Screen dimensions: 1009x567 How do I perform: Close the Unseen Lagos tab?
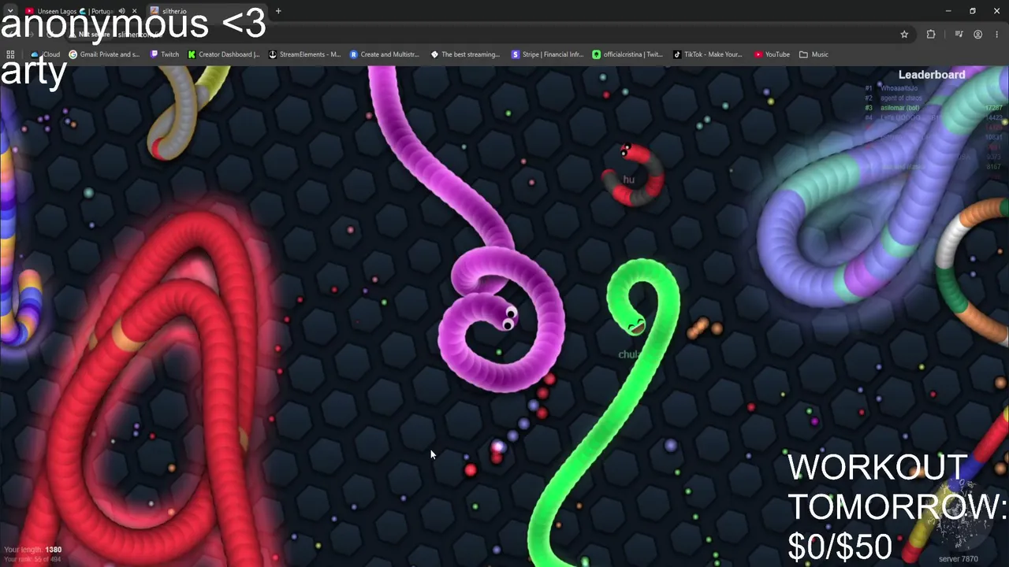click(x=133, y=11)
